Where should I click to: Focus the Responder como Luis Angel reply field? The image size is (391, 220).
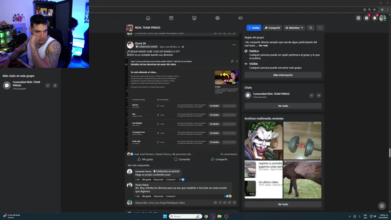tap(174, 203)
